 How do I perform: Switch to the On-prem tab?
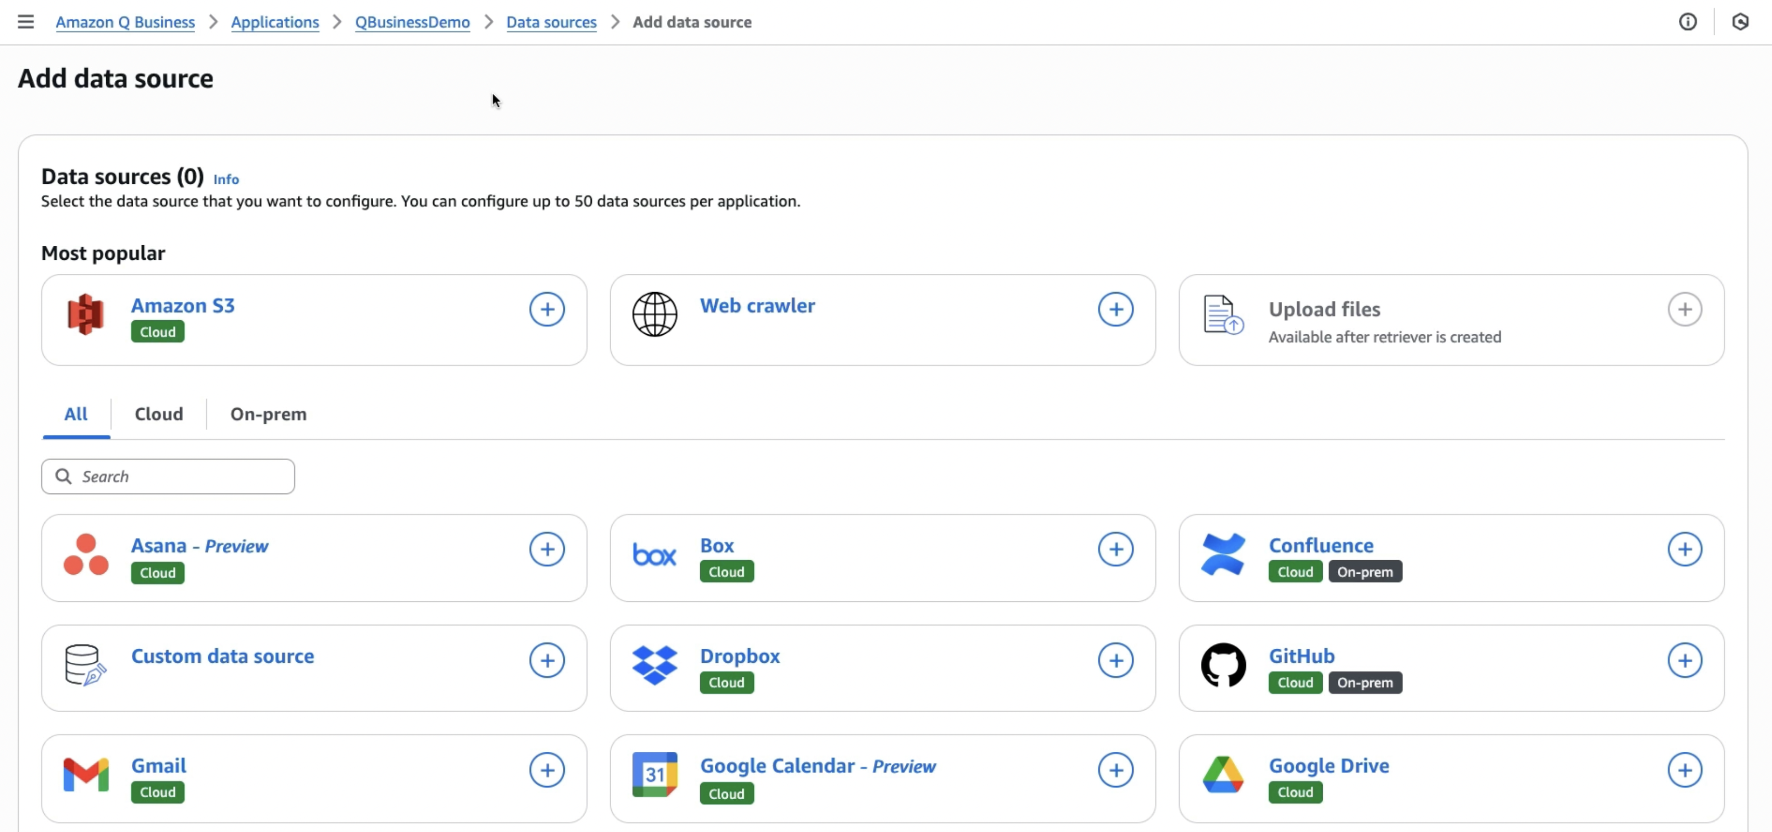[268, 414]
